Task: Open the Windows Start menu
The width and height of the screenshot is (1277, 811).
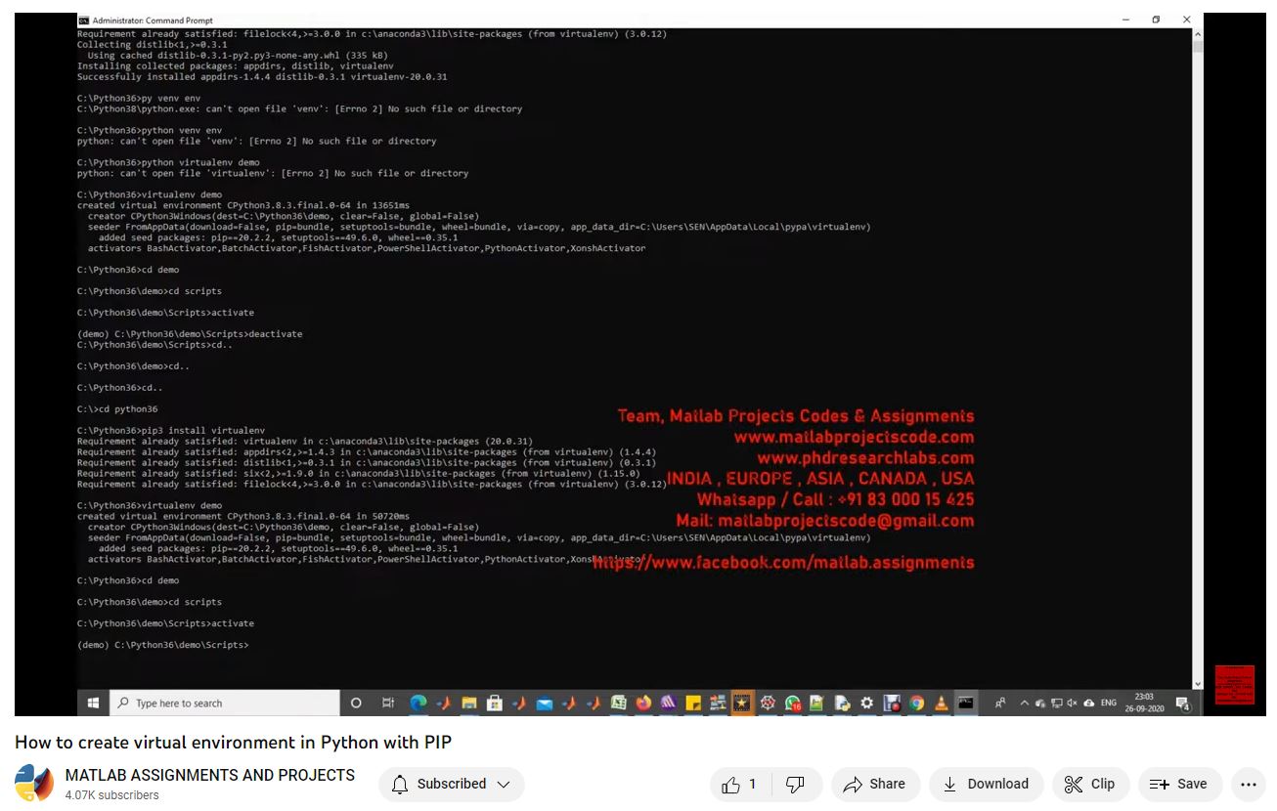Action: 94,703
